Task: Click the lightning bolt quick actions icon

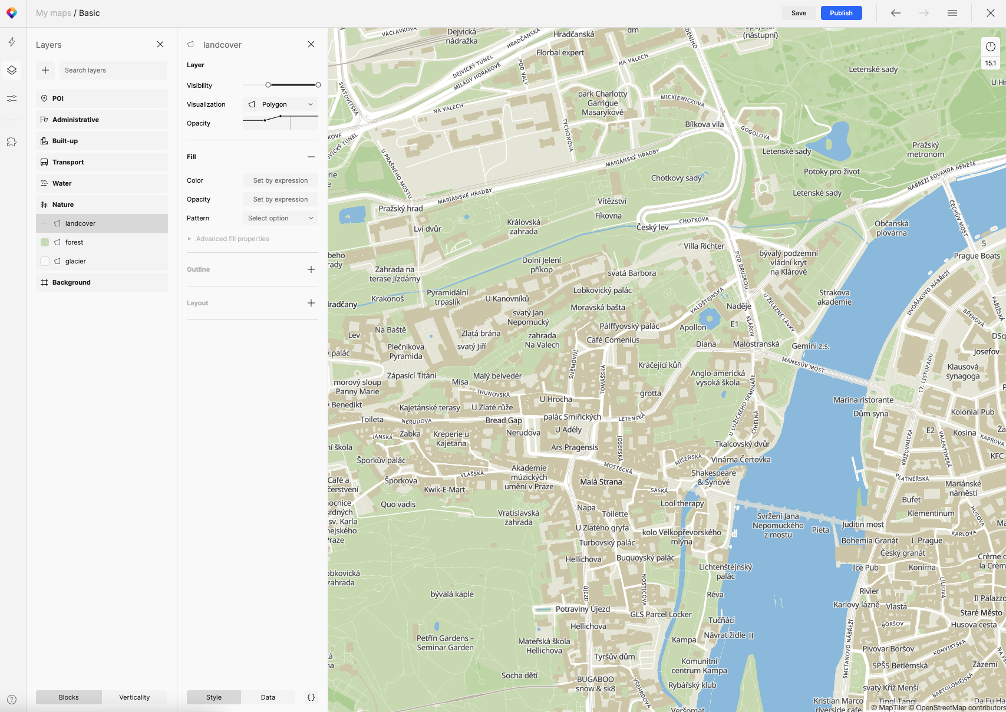Action: pos(12,42)
